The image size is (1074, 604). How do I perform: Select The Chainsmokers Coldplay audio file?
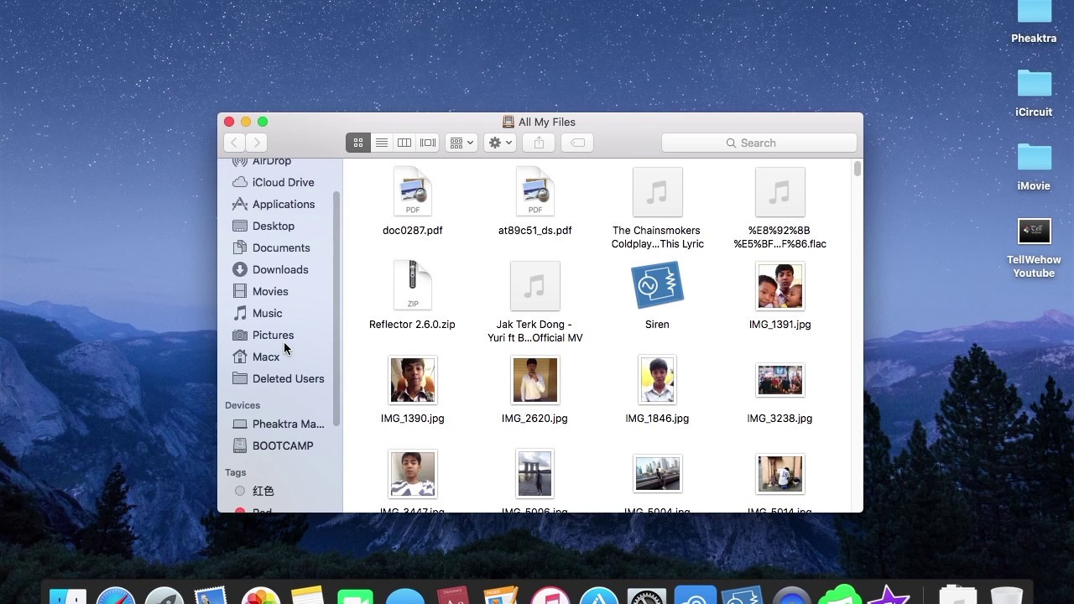click(x=657, y=191)
